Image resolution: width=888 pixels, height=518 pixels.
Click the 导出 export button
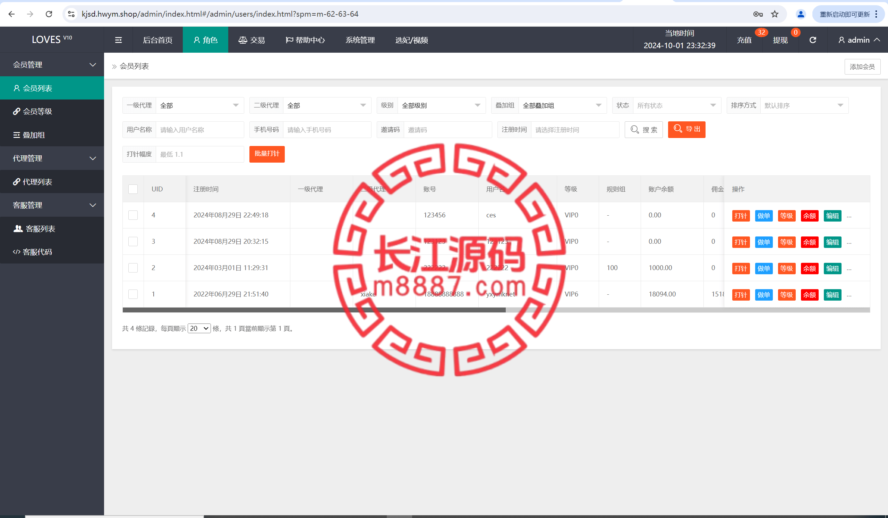click(x=686, y=129)
